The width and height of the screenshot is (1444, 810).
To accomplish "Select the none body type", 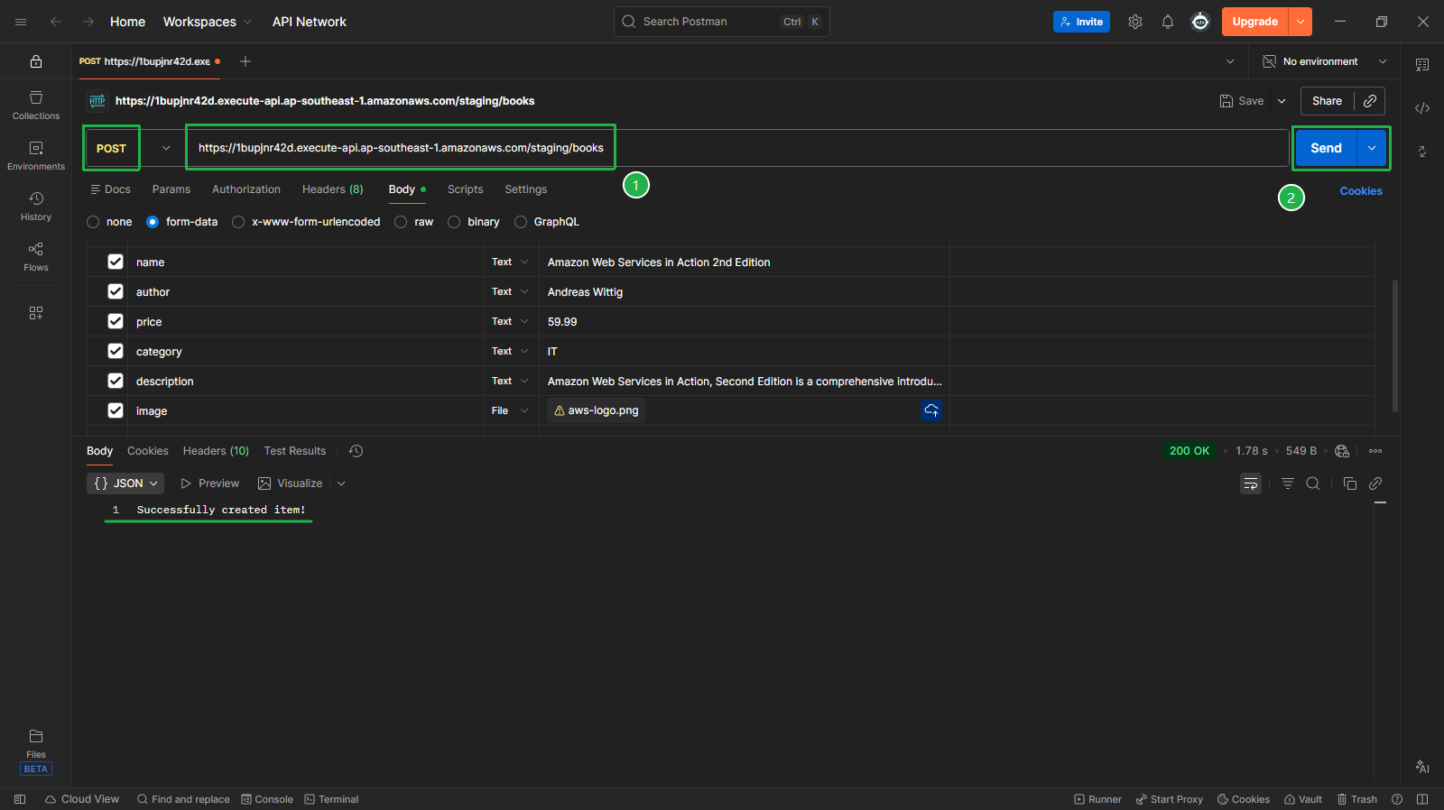I will point(93,222).
